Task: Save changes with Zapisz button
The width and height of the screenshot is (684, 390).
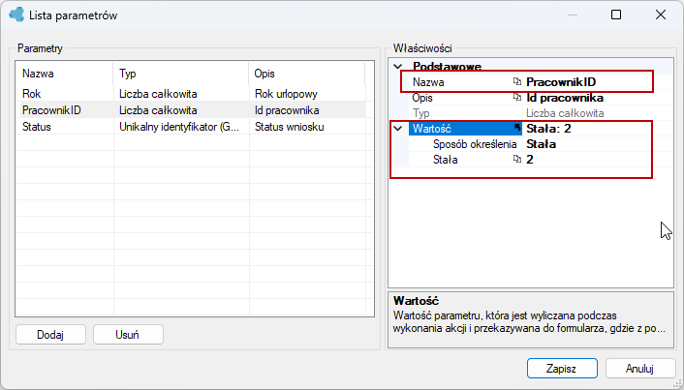Action: tap(562, 368)
